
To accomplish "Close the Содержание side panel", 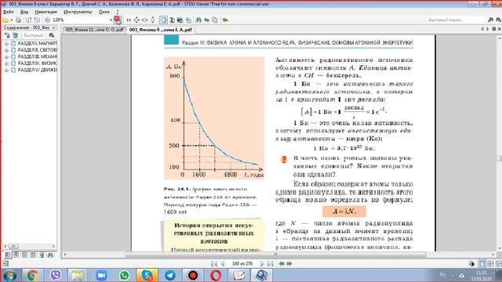I will 54,28.
